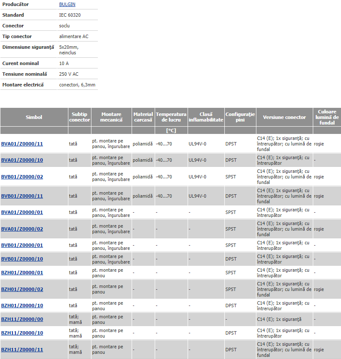Click the Subtip conector column header
Screen dimensions: 341x359
(79, 117)
